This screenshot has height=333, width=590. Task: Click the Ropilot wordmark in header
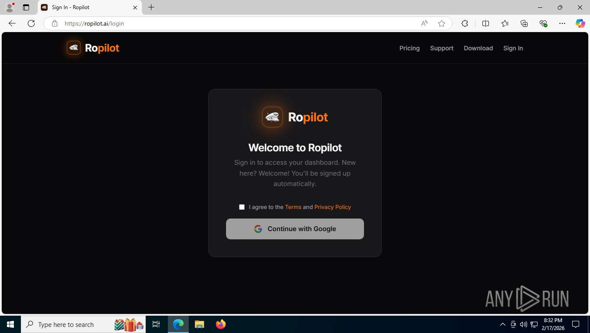[x=102, y=48]
